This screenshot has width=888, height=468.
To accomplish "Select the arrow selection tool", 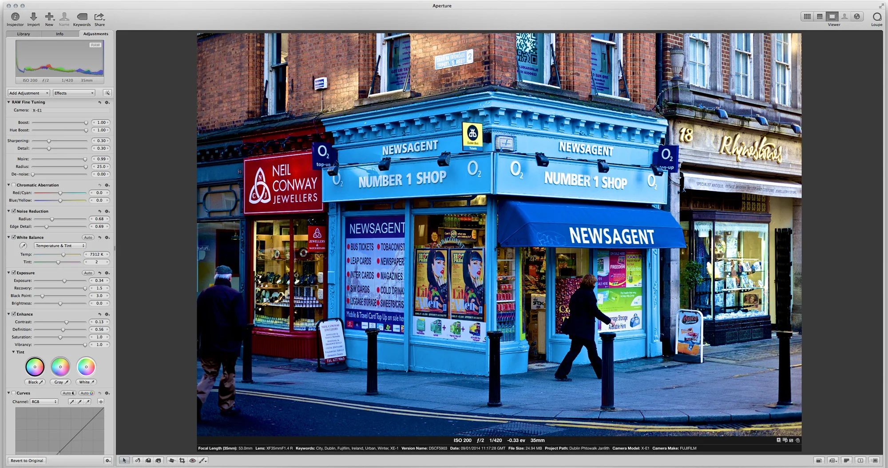I will 124,460.
